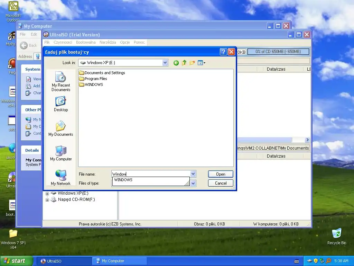The image size is (354, 266).
Task: Select the WINDOWS folder in file list
Action: point(91,85)
